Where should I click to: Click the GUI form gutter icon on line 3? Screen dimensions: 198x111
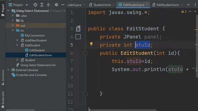(78, 29)
